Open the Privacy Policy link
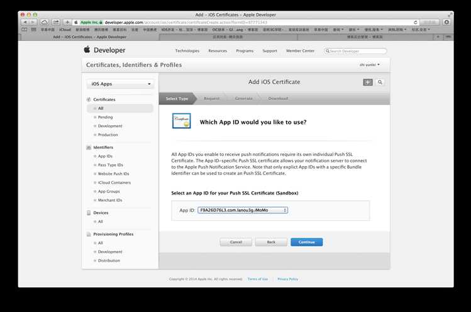Viewport: 471px width, 312px height. click(288, 279)
